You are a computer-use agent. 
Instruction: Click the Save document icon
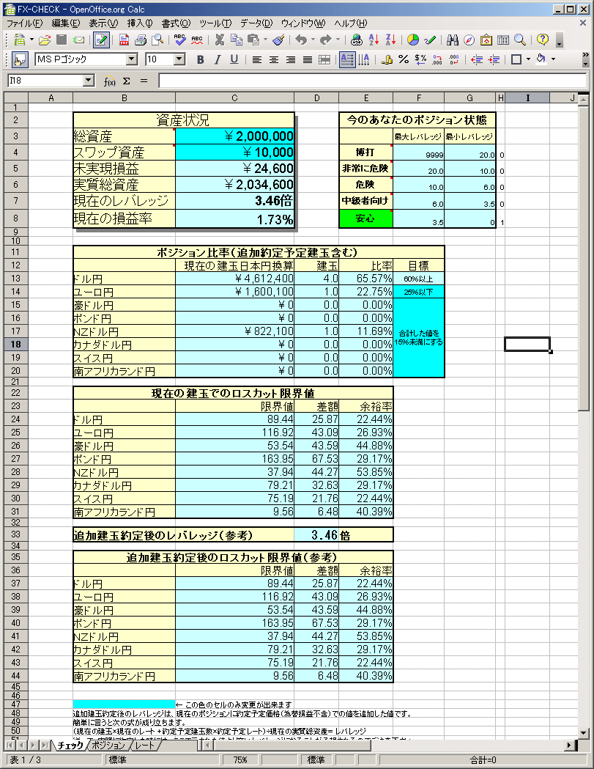pos(62,40)
